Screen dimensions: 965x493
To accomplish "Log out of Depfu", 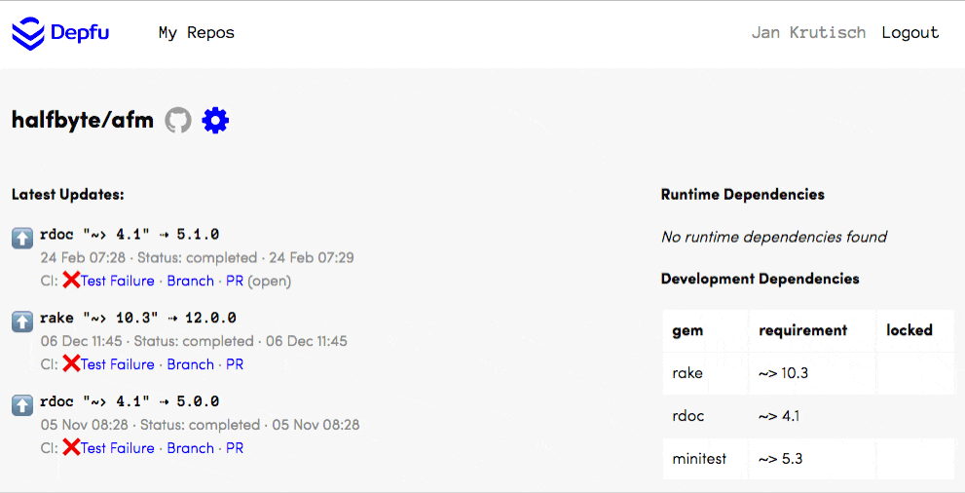I will click(x=909, y=33).
